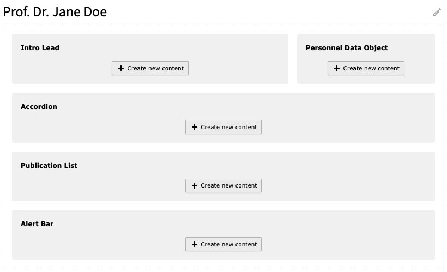The height and width of the screenshot is (272, 447).
Task: Click the page title Prof. Dr. Jane Doe
Action: point(55,12)
